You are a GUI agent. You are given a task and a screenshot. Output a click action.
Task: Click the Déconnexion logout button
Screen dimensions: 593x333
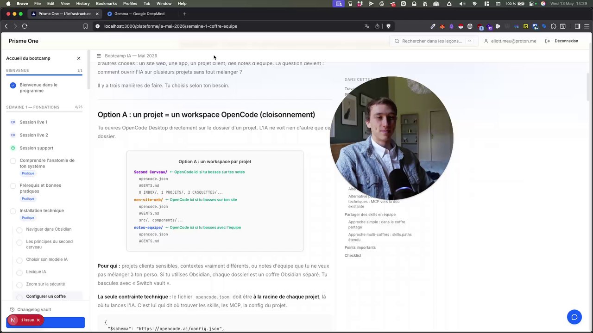tap(561, 41)
